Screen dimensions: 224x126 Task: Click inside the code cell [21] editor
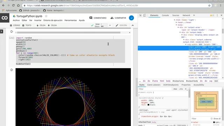(70, 51)
